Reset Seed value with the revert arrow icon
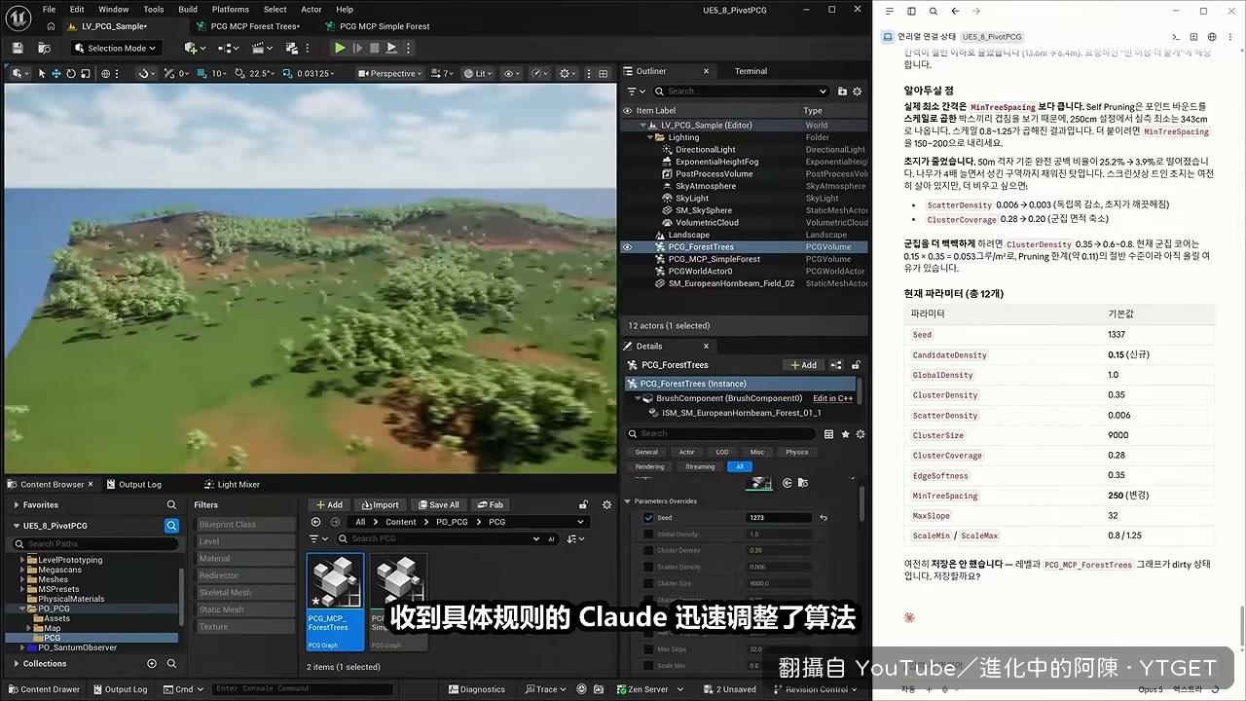This screenshot has height=701, width=1246. coord(824,518)
